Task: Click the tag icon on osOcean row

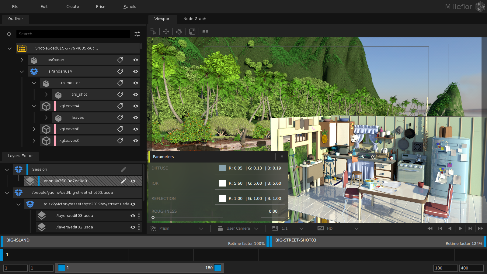Action: tap(120, 60)
